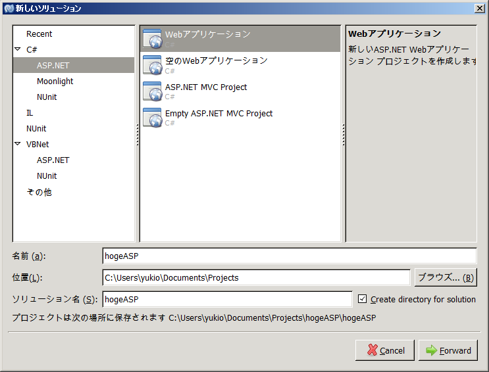
Task: Click the Web application template icon
Action: tap(152, 39)
